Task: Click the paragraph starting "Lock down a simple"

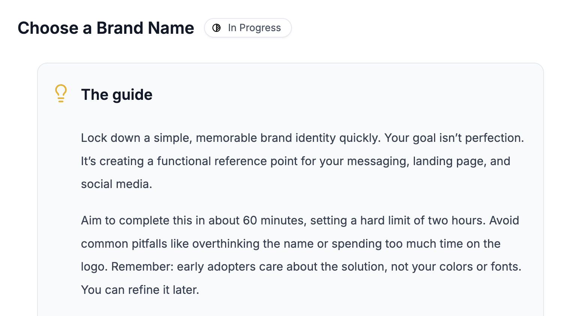Action: [302, 161]
